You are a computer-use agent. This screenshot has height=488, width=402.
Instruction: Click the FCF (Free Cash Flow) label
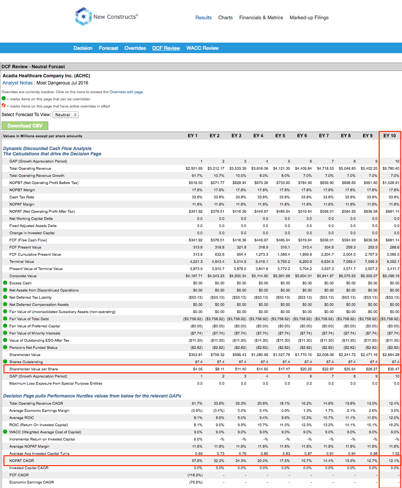28,240
